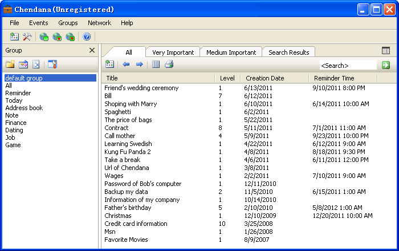This screenshot has width=399, height=251.
Task: Click the blue back arrow icon
Action: 126,64
